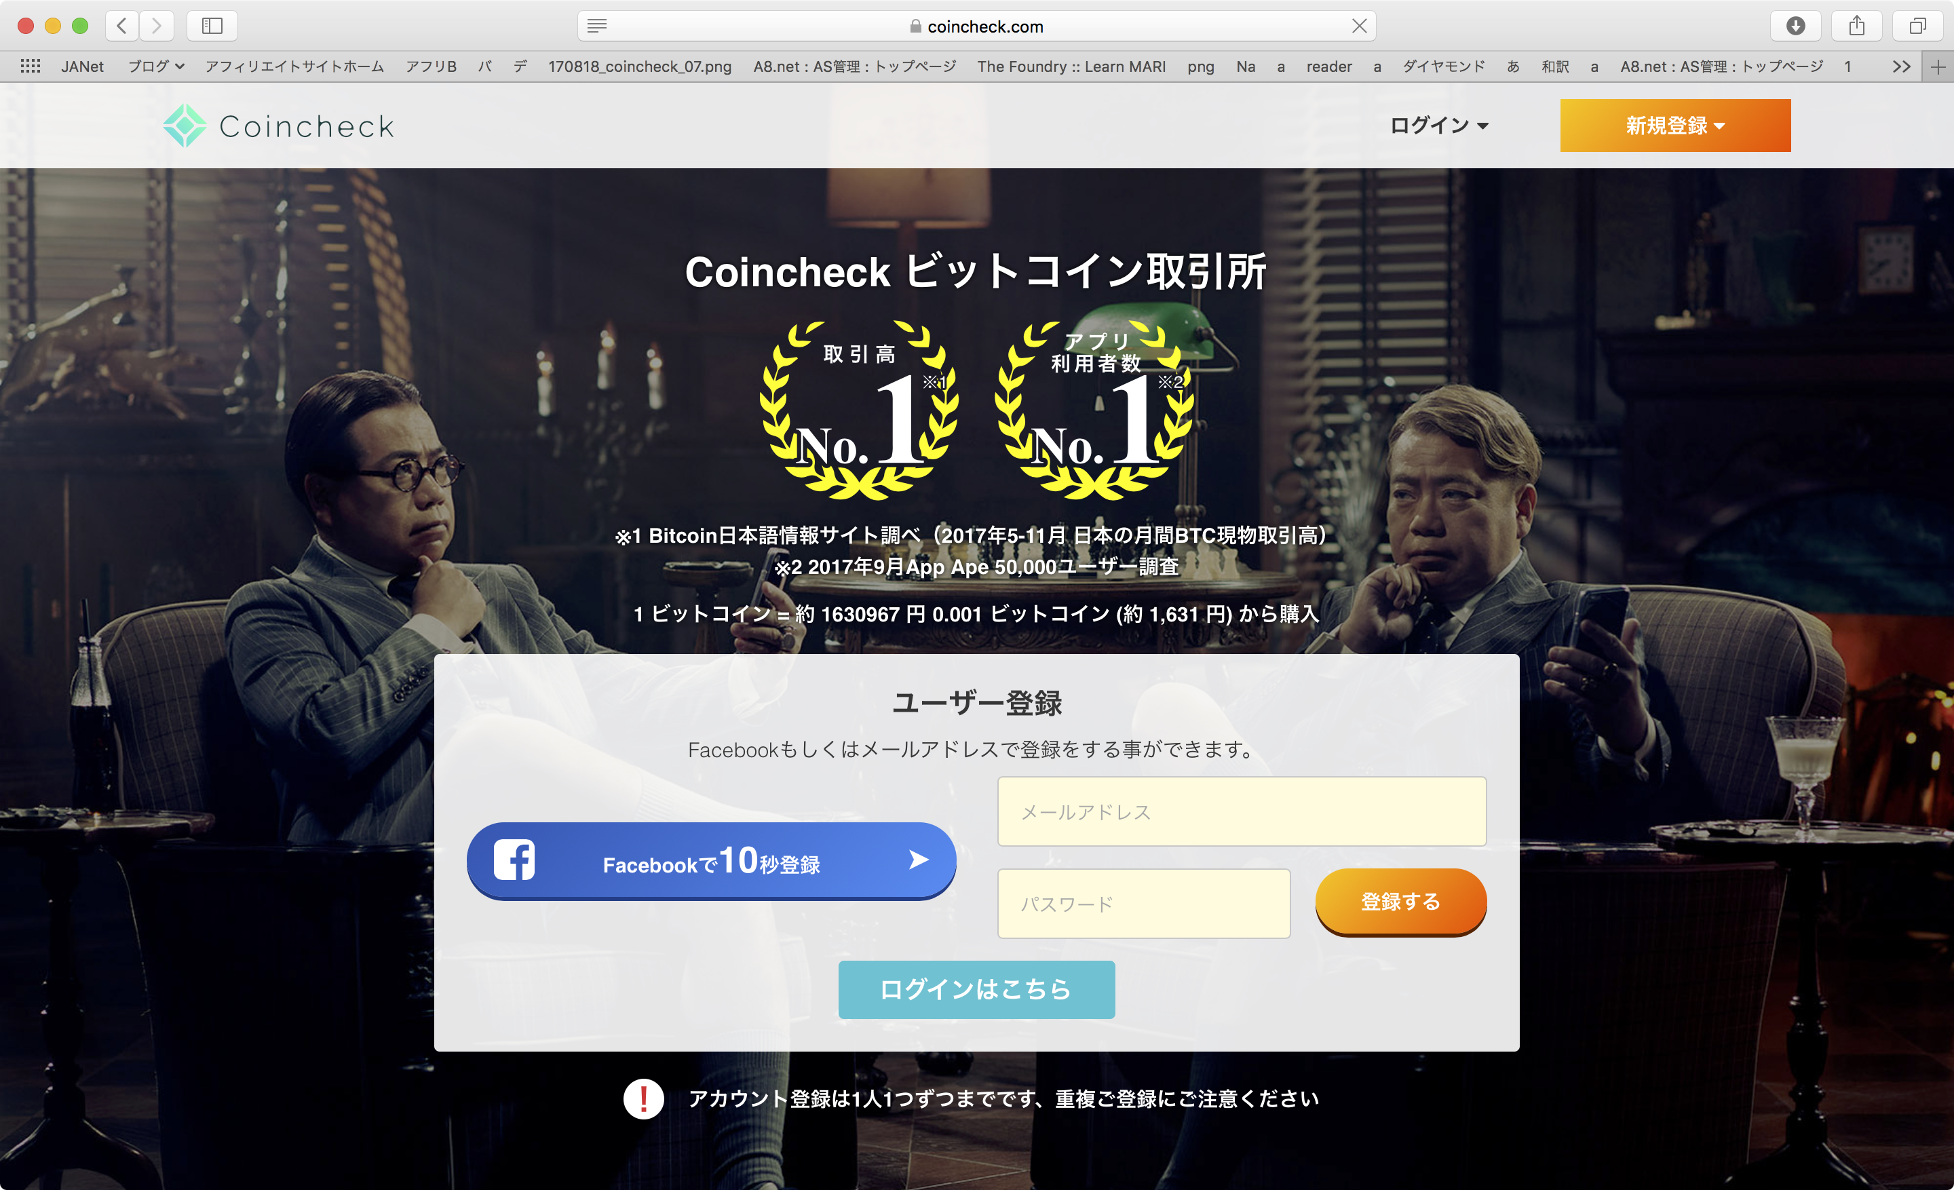Open the アフリB bookmark
Viewport: 1954px width, 1190px height.
point(432,66)
